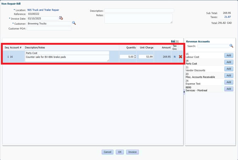Image resolution: width=238 pixels, height=160 pixels.
Task: Open the 905 Truck and Trailer Repair link
Action: click(x=43, y=10)
